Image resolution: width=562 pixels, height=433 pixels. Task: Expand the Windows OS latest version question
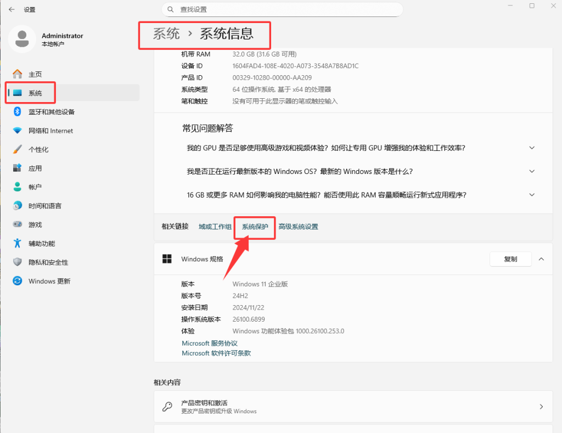531,171
